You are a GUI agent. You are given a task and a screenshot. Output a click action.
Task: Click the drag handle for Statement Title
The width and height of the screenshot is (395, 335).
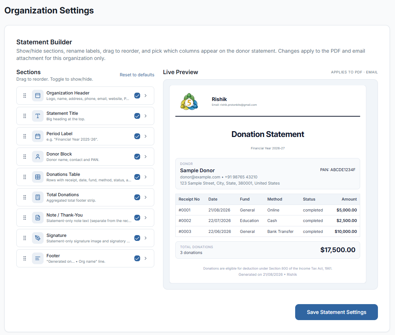pyautogui.click(x=25, y=116)
